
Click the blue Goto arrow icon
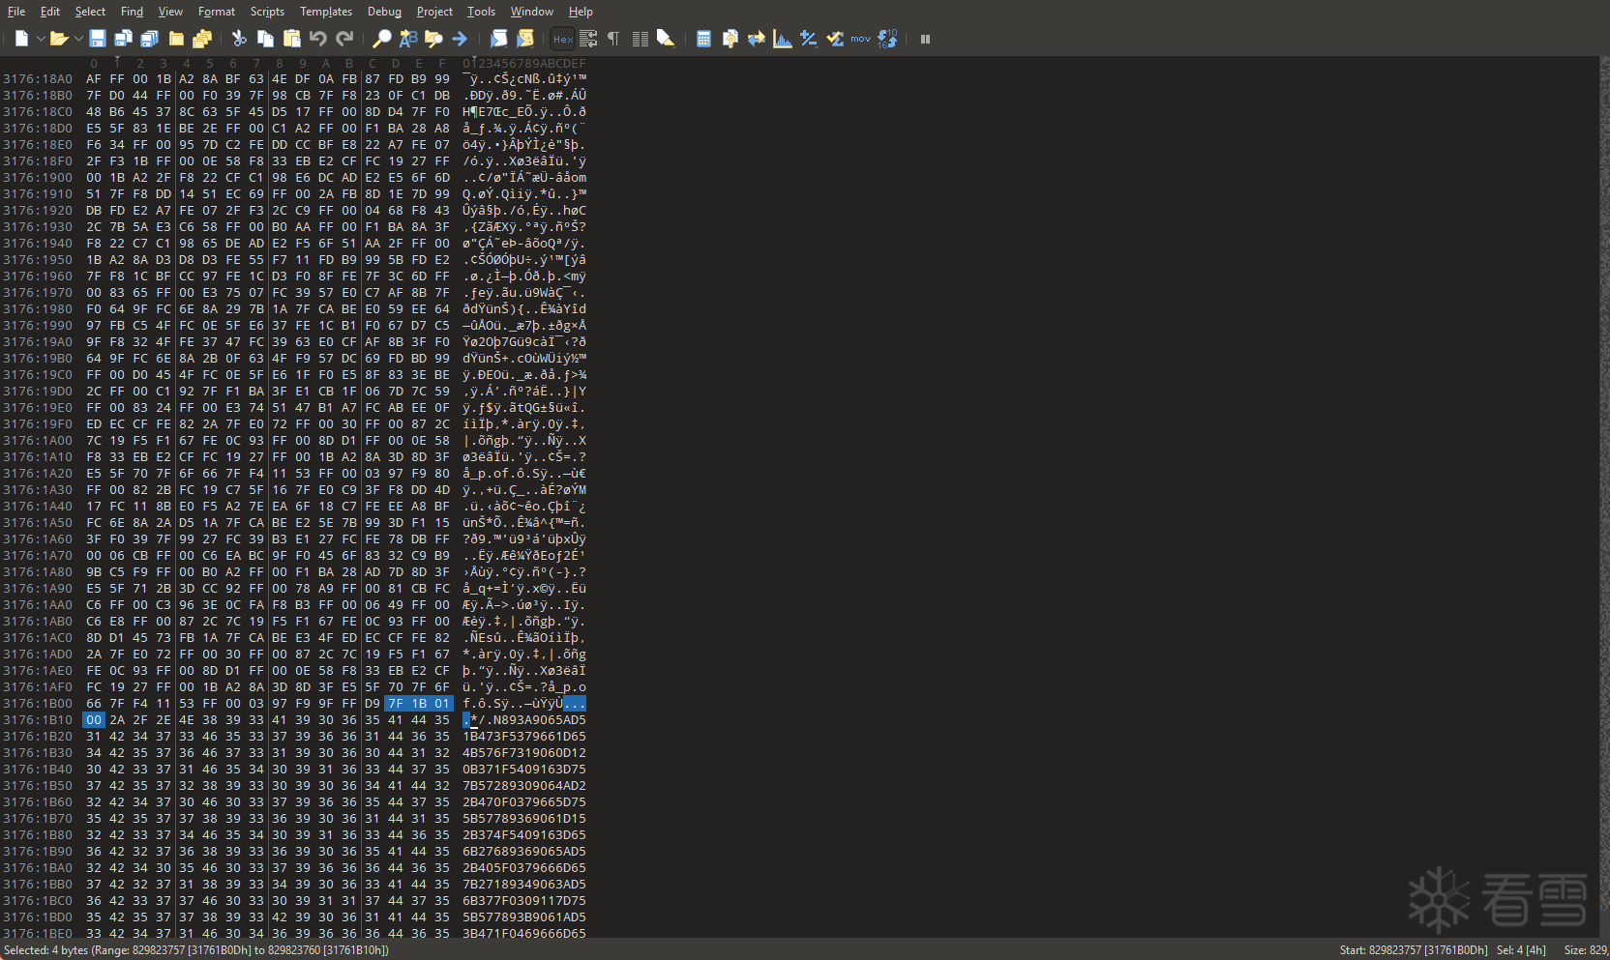(x=460, y=39)
